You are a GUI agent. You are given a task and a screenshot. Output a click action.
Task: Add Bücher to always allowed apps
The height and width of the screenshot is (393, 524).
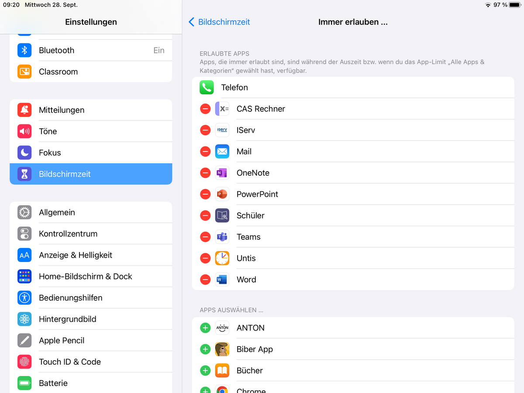coord(205,371)
